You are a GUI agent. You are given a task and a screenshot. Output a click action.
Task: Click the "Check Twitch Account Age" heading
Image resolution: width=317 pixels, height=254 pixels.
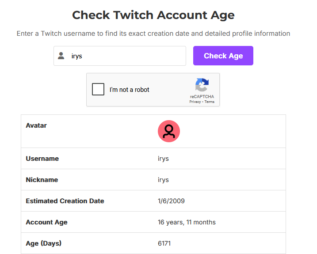coord(153,15)
